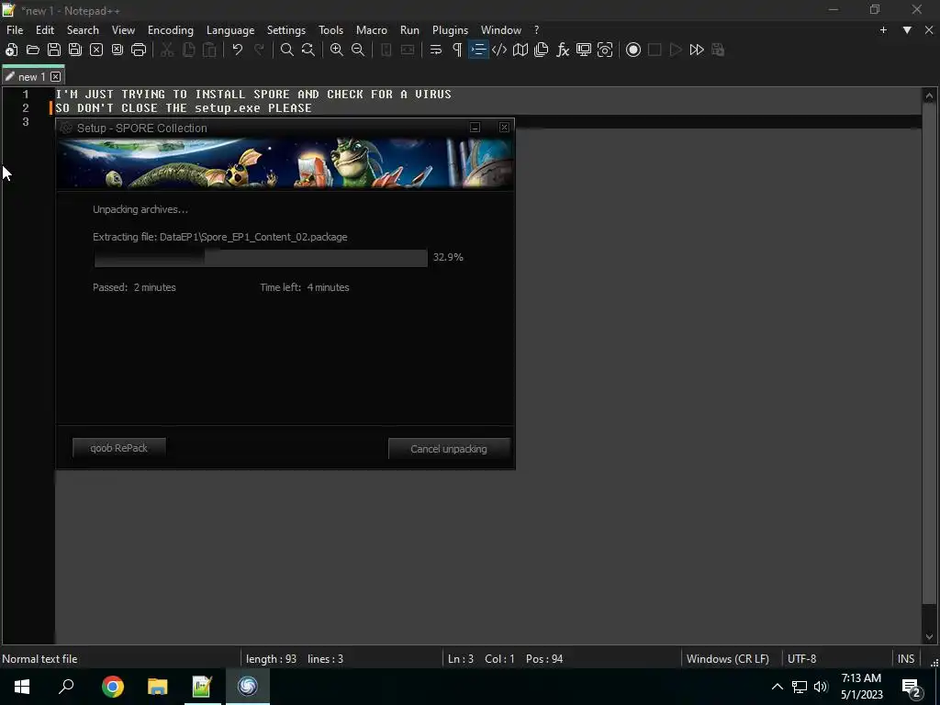Show hidden system tray icons chevron

pos(777,687)
